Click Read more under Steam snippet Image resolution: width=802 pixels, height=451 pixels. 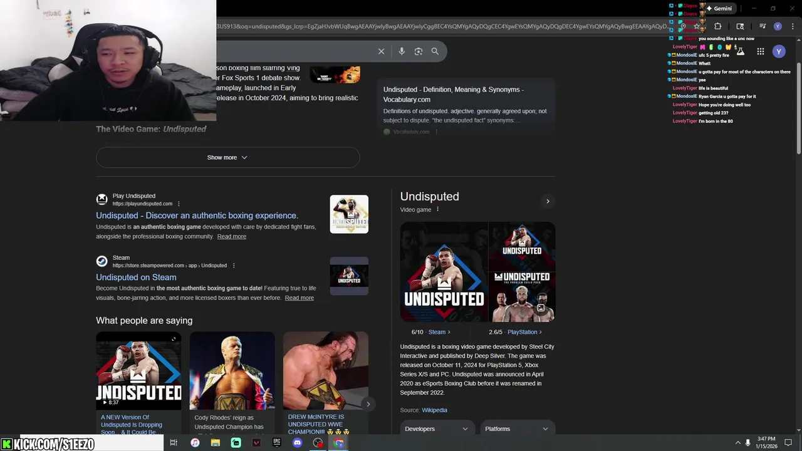[299, 298]
